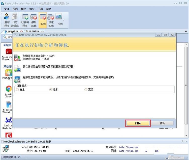The height and width of the screenshot is (160, 189).
Task: Click the 公司 ZPAY Payrol... value
Action: 83,151
